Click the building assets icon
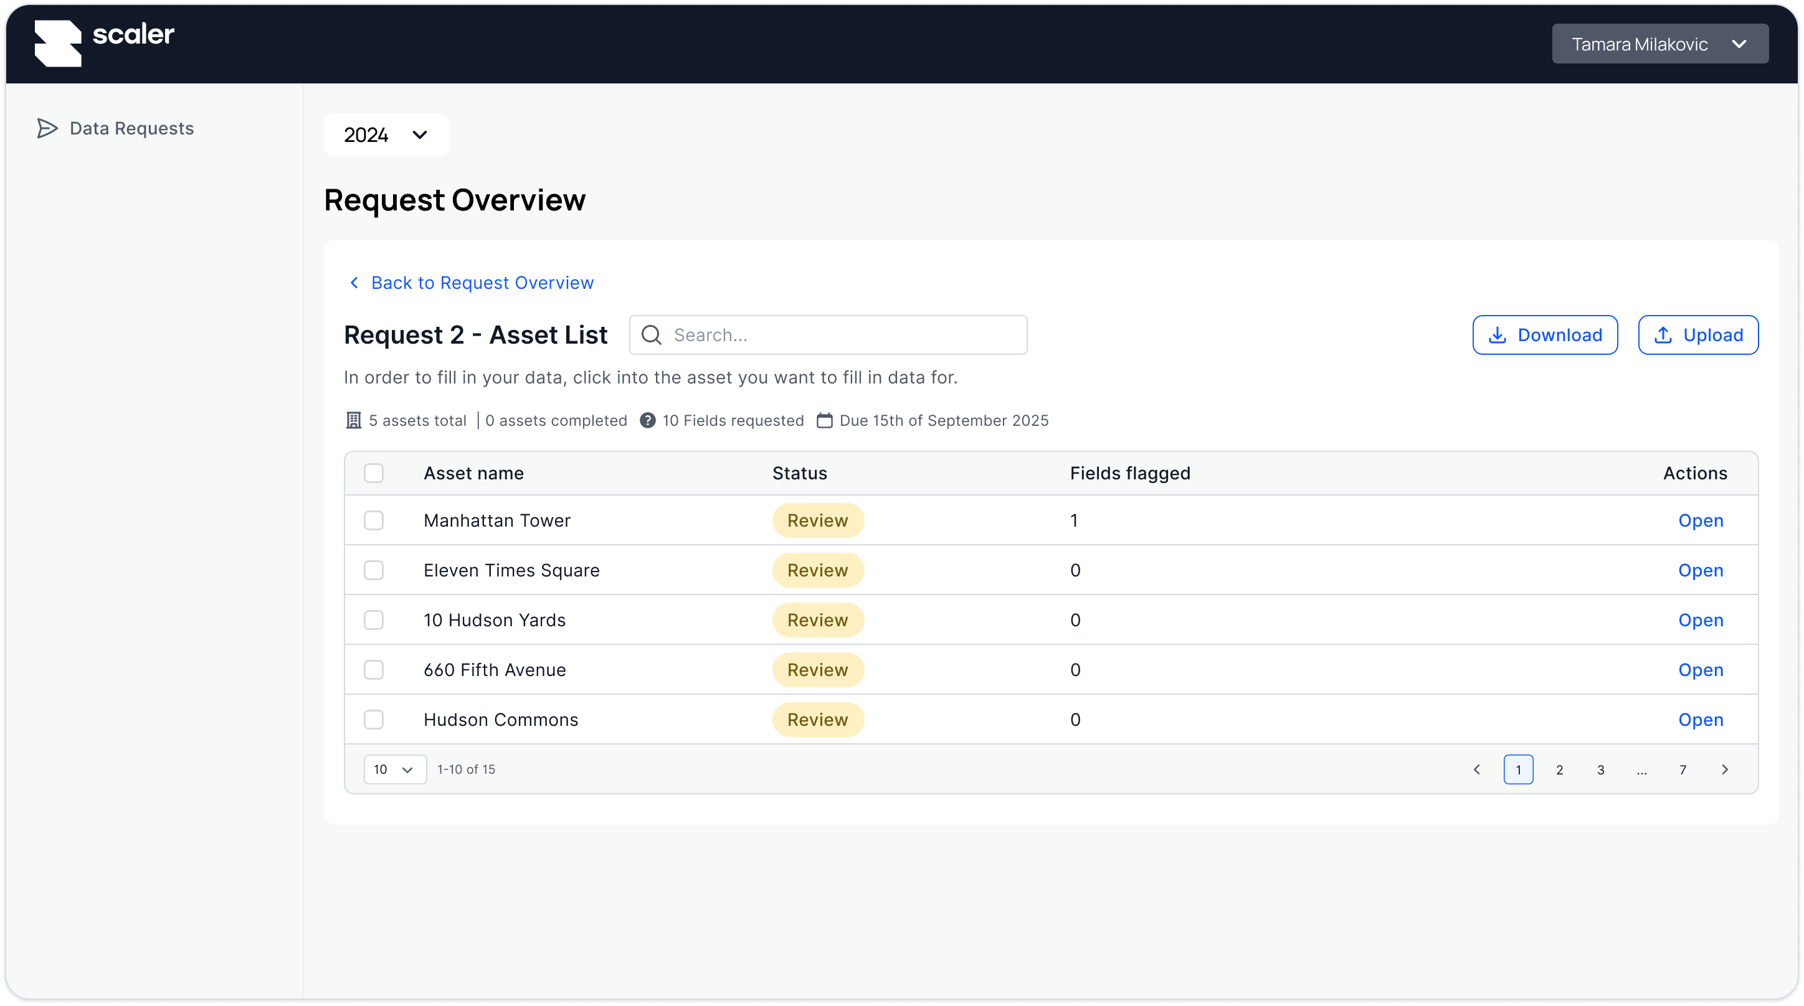1804x1006 pixels. coord(354,421)
